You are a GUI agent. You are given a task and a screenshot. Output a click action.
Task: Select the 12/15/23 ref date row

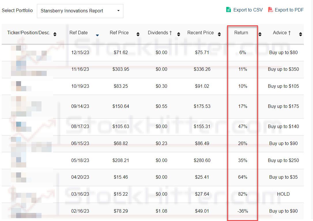[x=80, y=52]
